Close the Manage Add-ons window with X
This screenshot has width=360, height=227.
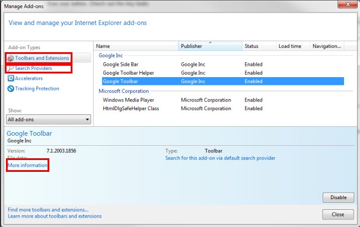point(348,4)
